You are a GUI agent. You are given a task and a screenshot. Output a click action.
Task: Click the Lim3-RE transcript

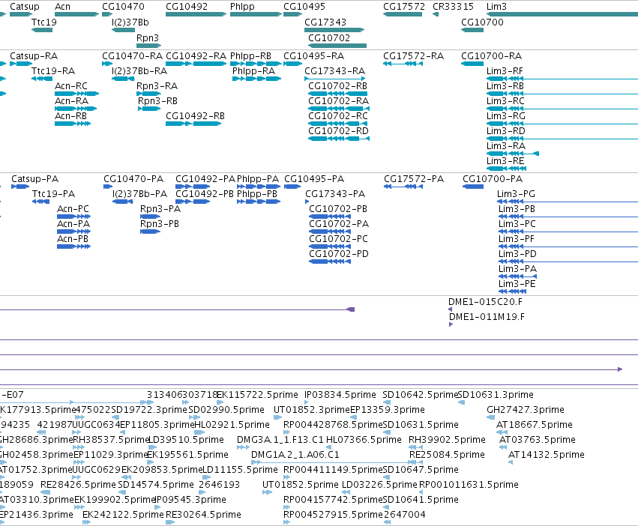tap(506, 169)
